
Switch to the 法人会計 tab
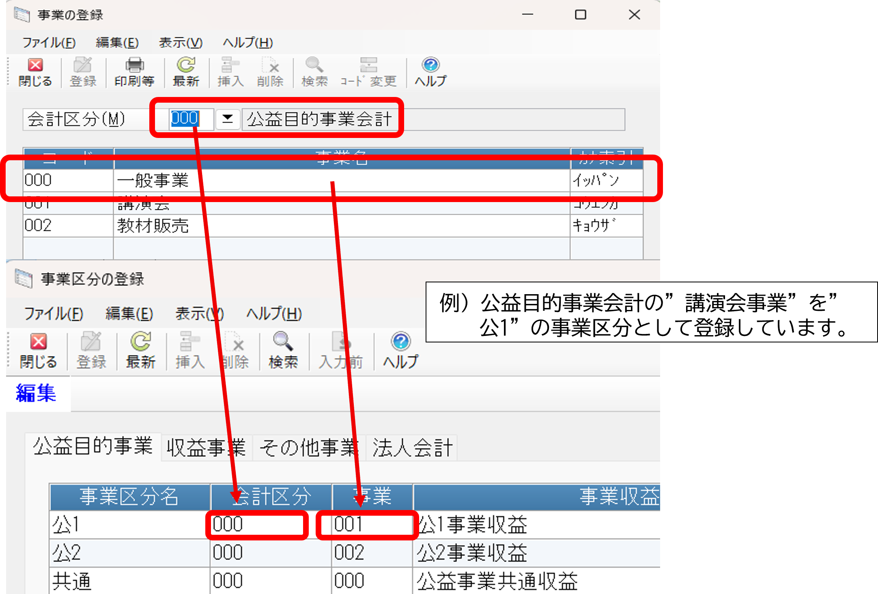pos(412,448)
